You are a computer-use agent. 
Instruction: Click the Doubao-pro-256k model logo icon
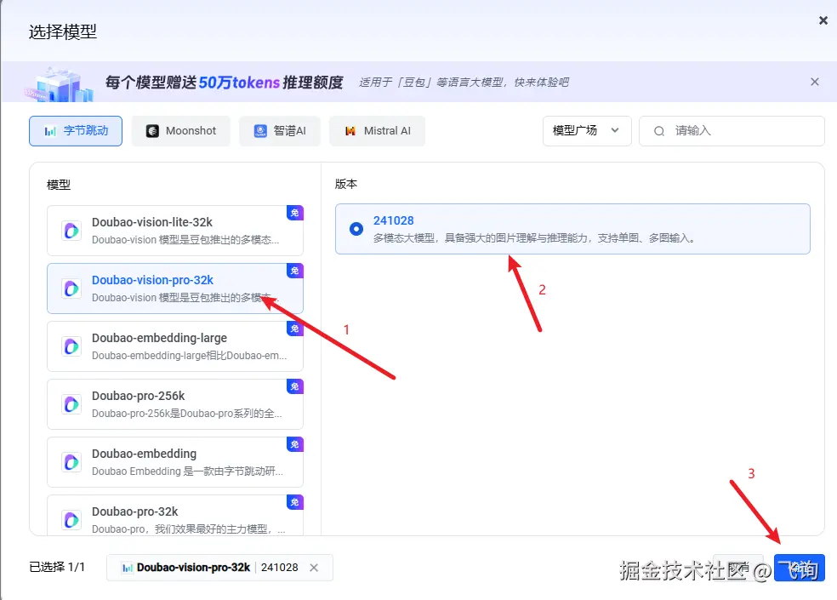71,404
